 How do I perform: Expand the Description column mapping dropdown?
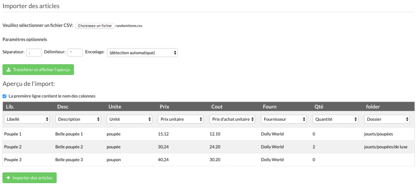point(78,119)
